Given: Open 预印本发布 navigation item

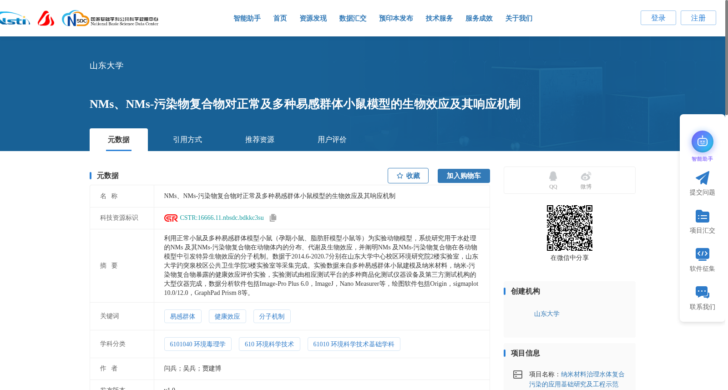Looking at the screenshot, I should 396,18.
